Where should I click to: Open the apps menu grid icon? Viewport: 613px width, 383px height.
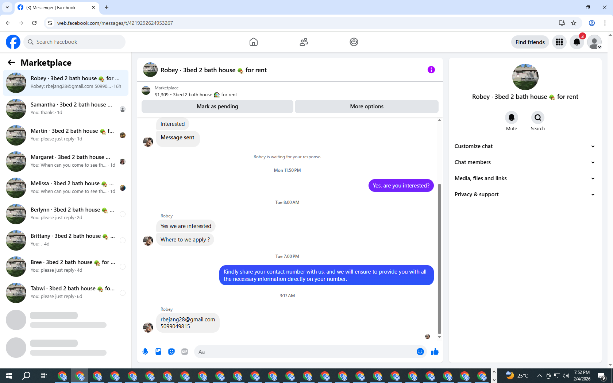pyautogui.click(x=559, y=42)
